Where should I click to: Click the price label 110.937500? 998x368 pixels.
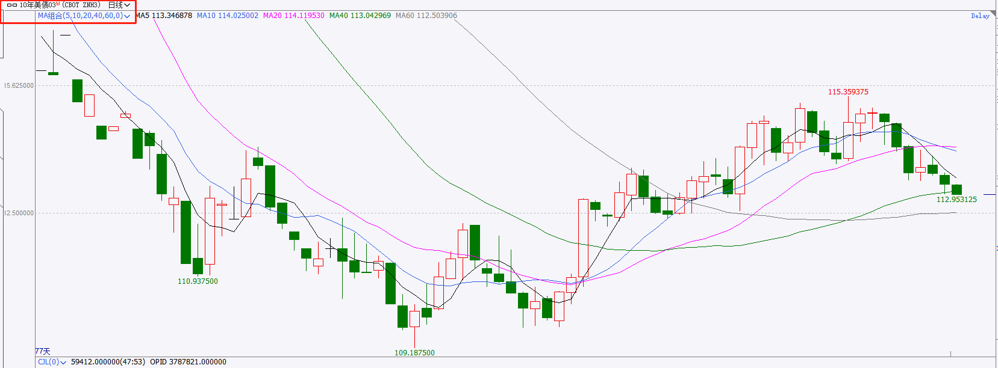point(198,281)
